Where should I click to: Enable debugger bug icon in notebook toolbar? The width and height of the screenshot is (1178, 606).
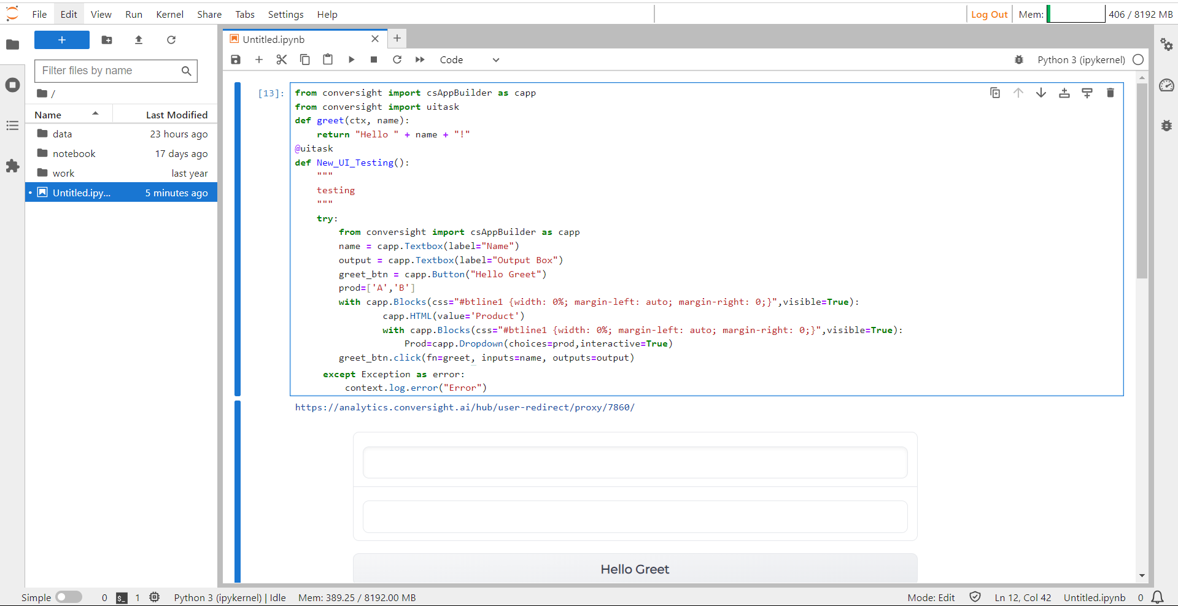pyautogui.click(x=1019, y=59)
